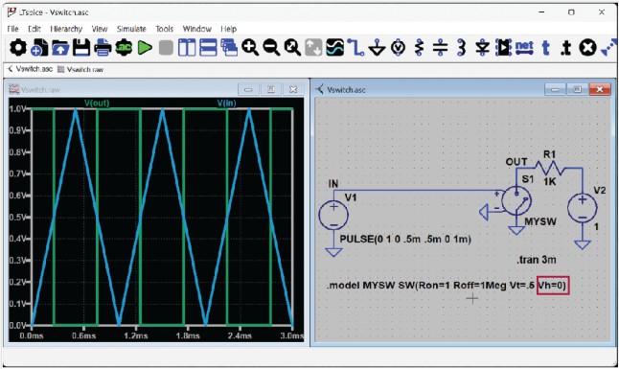Viewport: 619px width, 369px height.
Task: Click the .model MYSW directive text
Action: [447, 286]
